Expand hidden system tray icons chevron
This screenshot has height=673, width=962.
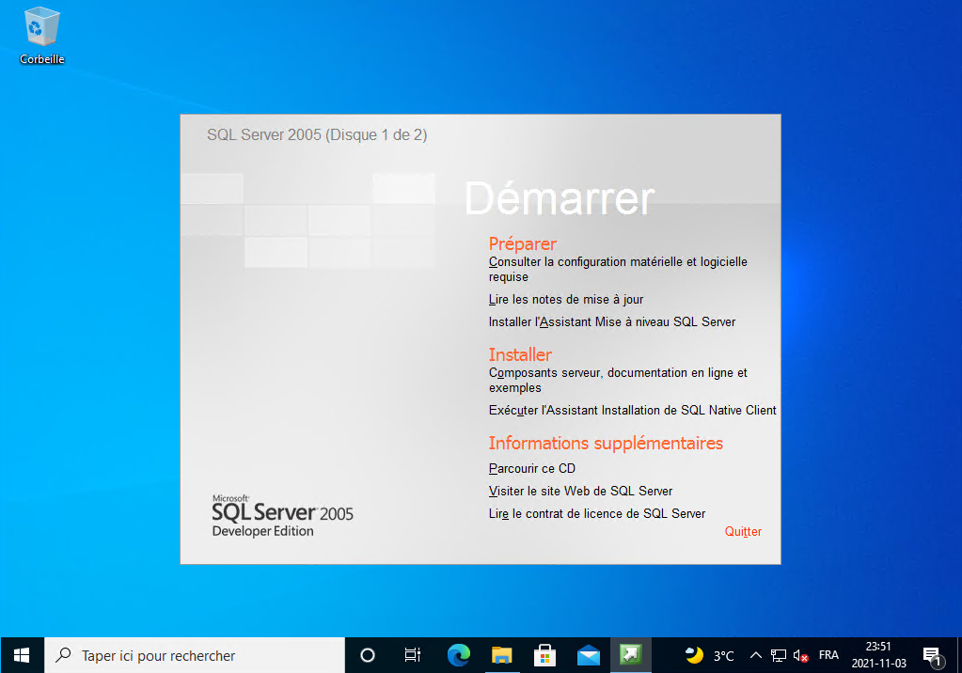[x=755, y=655]
